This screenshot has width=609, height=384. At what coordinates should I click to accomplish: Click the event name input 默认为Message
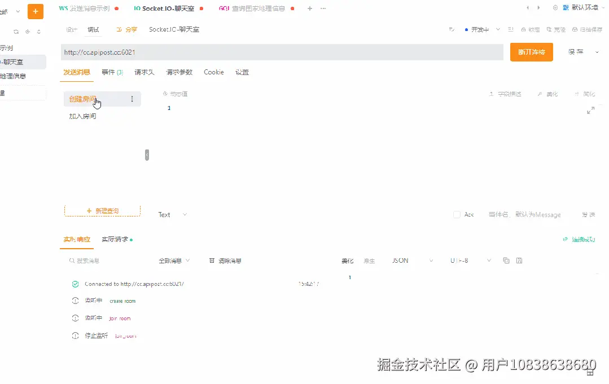click(x=525, y=214)
